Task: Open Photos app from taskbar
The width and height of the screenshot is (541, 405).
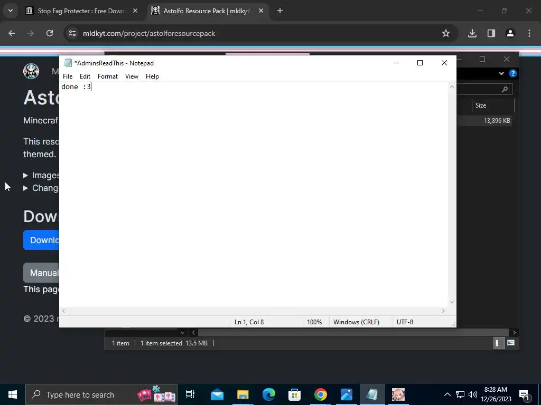Action: (347, 394)
